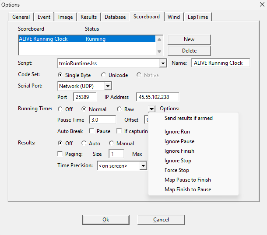This screenshot has width=267, height=235.
Task: Open the Results tab
Action: [88, 17]
